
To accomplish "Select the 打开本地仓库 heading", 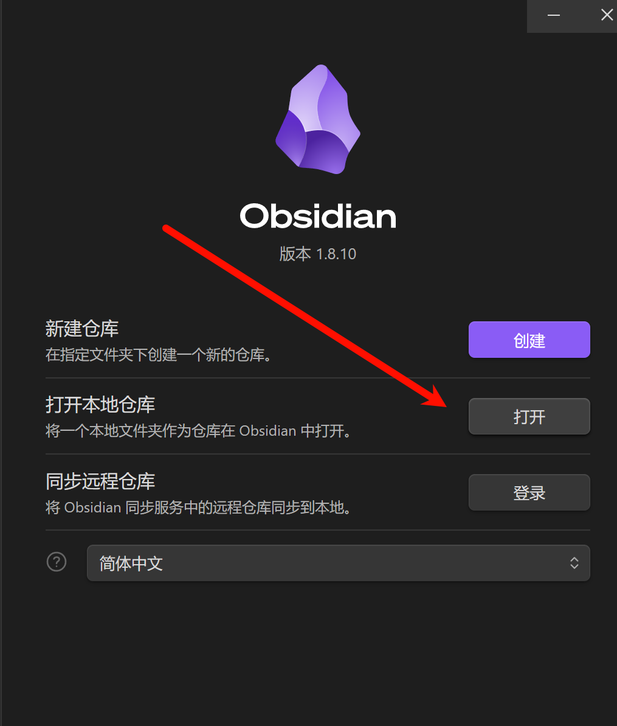I will (100, 405).
